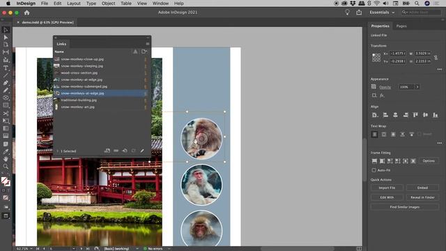The image size is (446, 251).
Task: Select the Selection tool
Action: [6, 30]
